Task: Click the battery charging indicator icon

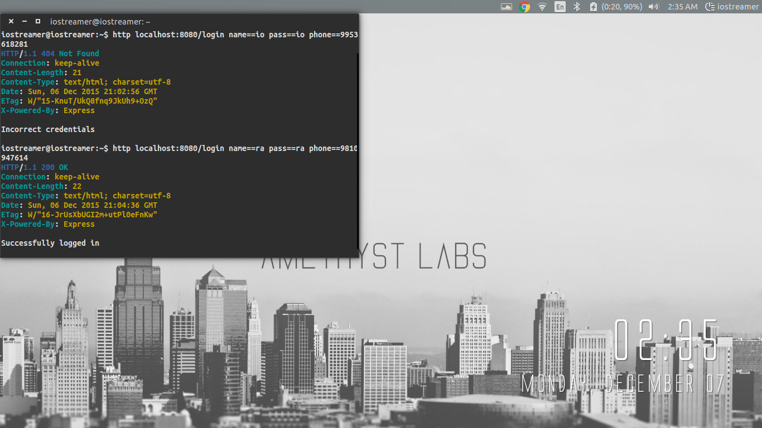Action: click(593, 7)
